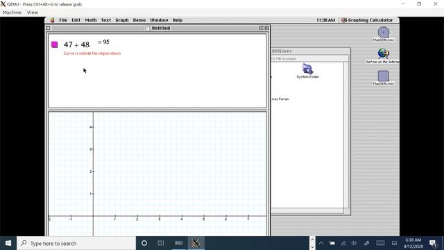Click the OS9Lives window title bar
This screenshot has width=444, height=250.
point(310,51)
